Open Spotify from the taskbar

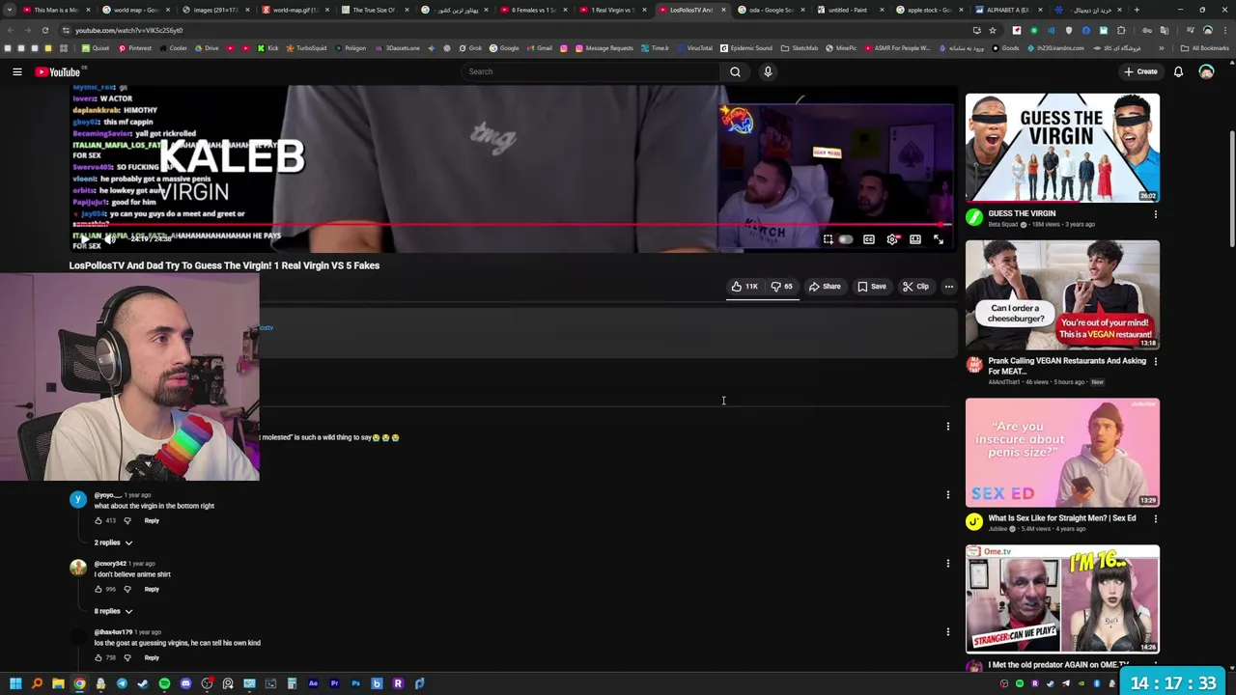click(164, 683)
